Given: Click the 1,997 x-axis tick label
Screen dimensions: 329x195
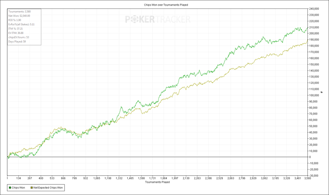Looking at the screenshot, I should [175, 178].
